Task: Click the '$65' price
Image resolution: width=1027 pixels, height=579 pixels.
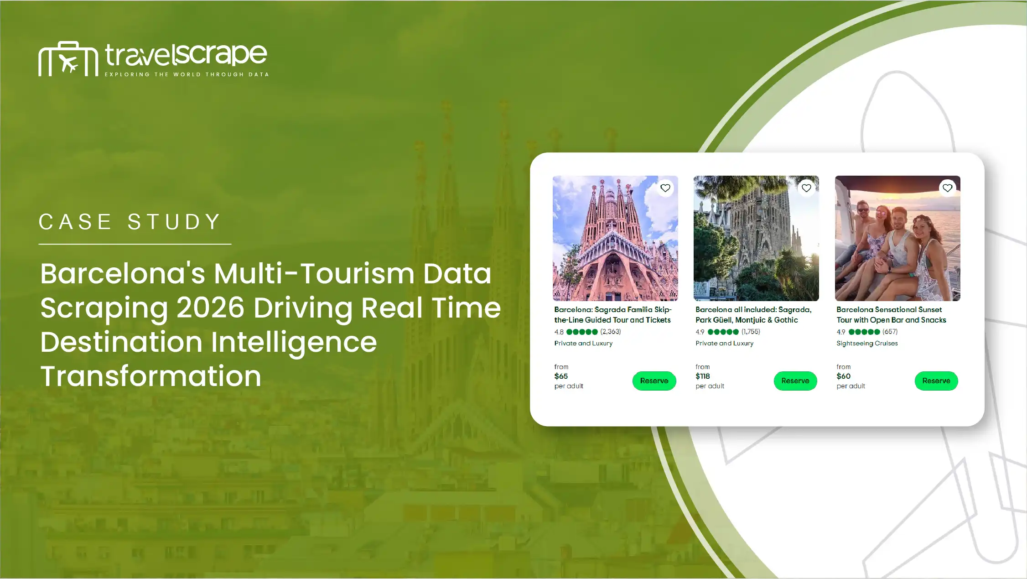Action: (x=561, y=376)
